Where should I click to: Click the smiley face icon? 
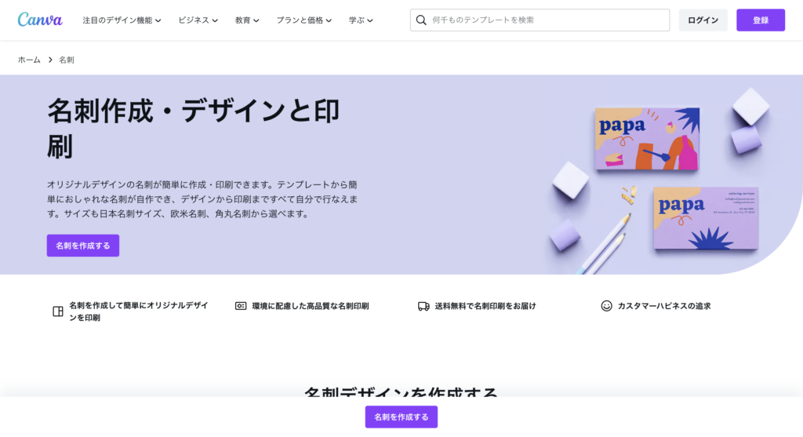606,306
